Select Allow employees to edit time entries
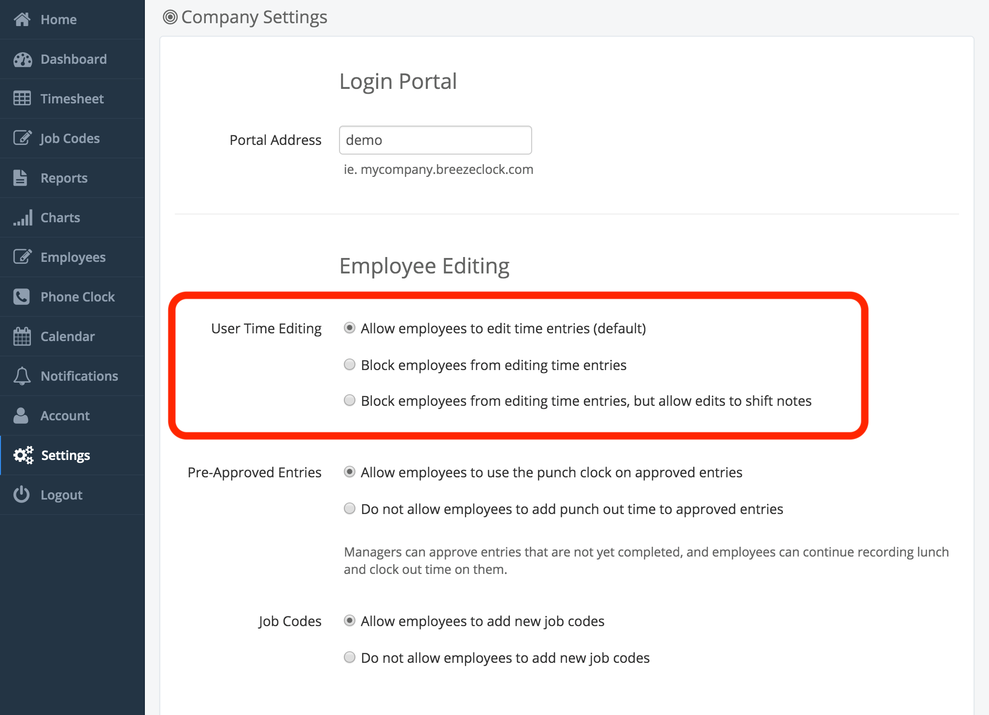This screenshot has width=989, height=715. [350, 328]
